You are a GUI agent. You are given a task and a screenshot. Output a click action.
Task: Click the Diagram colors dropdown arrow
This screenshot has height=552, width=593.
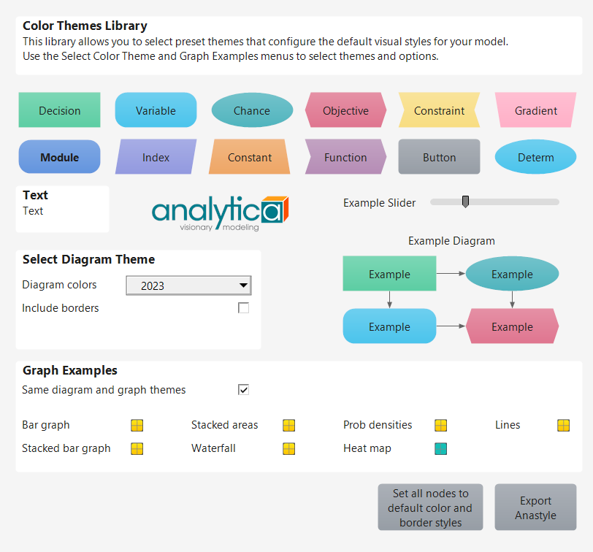(244, 285)
